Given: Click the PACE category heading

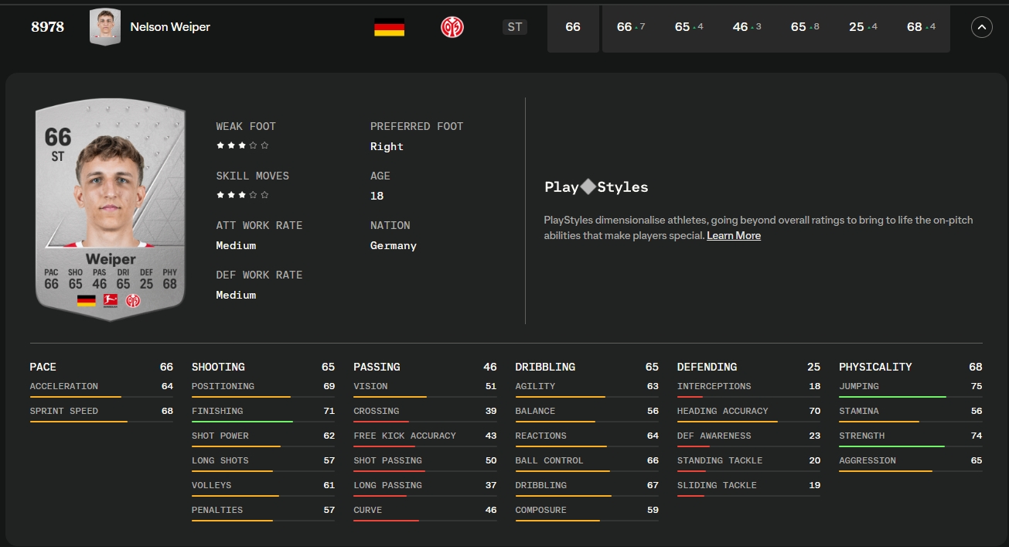Looking at the screenshot, I should (x=43, y=367).
